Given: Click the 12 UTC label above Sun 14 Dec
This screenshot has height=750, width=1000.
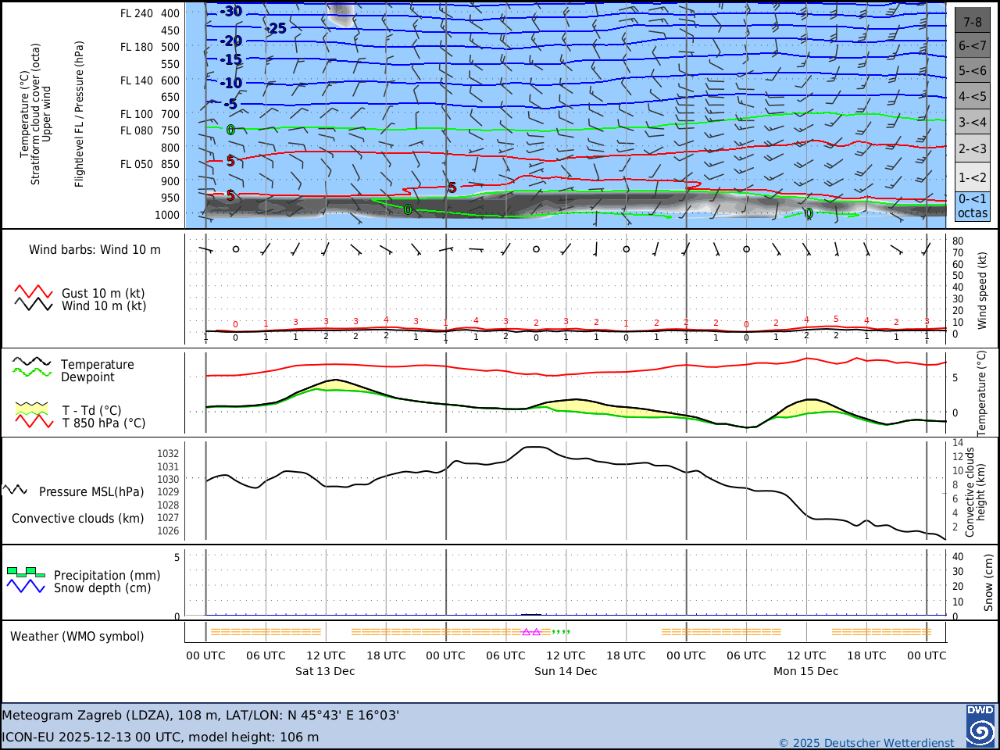Looking at the screenshot, I should [x=566, y=655].
